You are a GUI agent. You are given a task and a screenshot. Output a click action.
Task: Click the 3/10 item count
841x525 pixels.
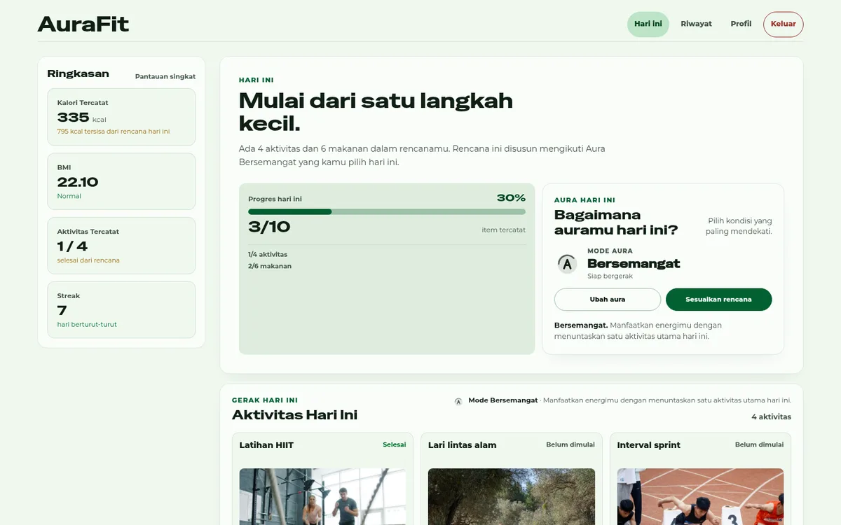coord(269,227)
